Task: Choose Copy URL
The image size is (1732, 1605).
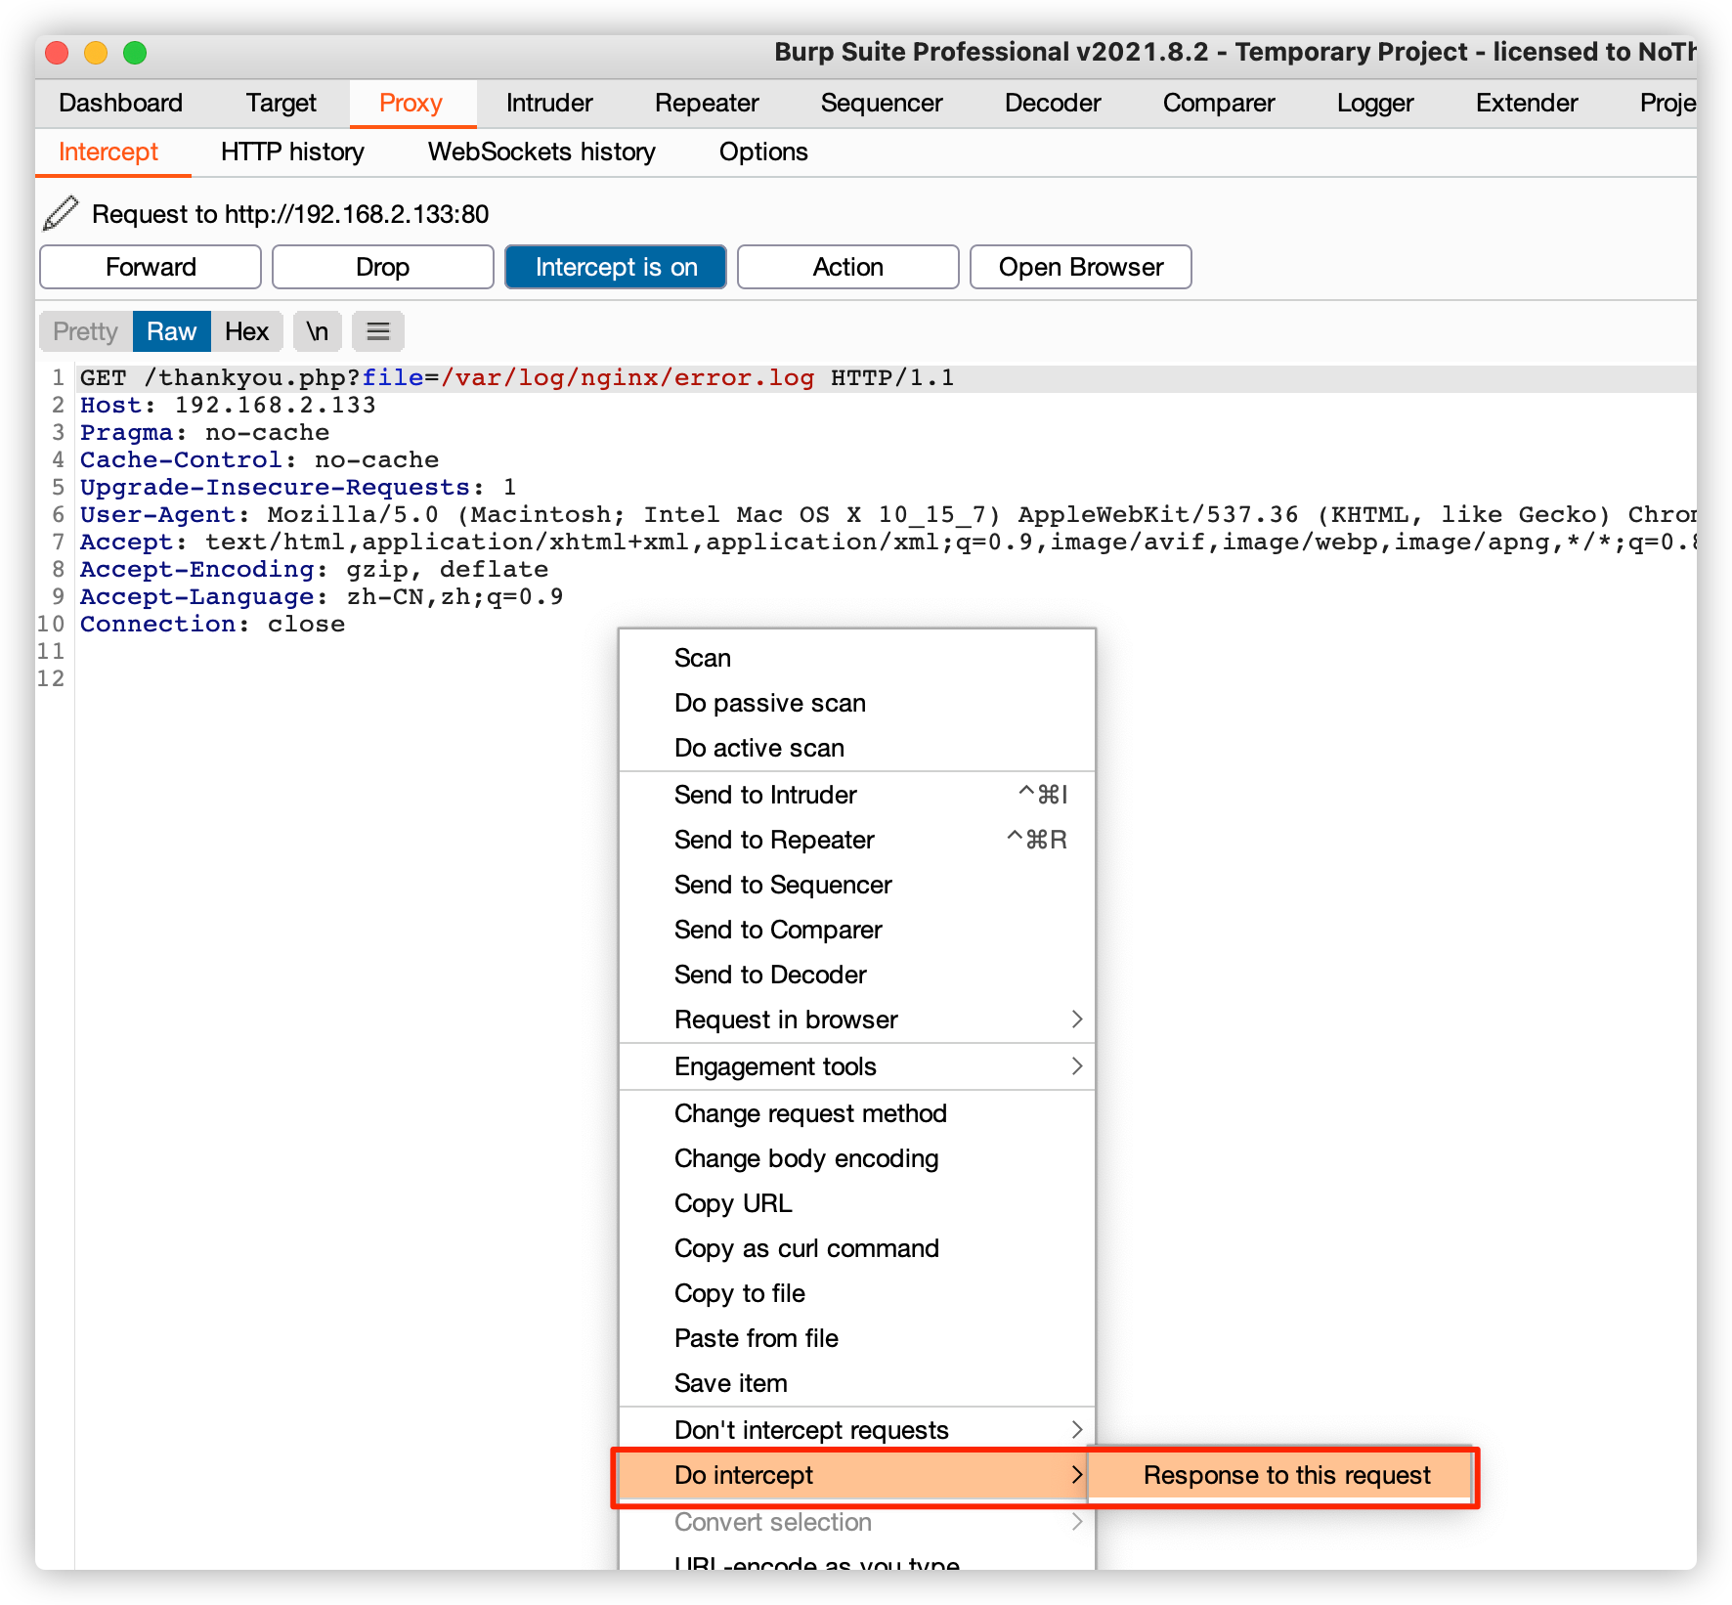Action: pyautogui.click(x=857, y=1203)
